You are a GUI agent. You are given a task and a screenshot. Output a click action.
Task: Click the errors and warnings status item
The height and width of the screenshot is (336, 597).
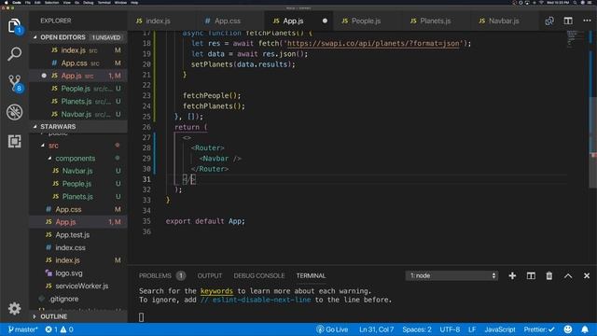coord(59,329)
